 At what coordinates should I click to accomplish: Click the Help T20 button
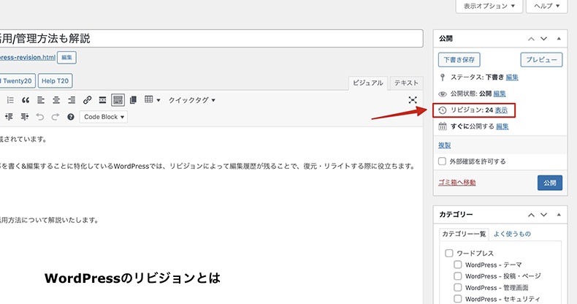(56, 81)
